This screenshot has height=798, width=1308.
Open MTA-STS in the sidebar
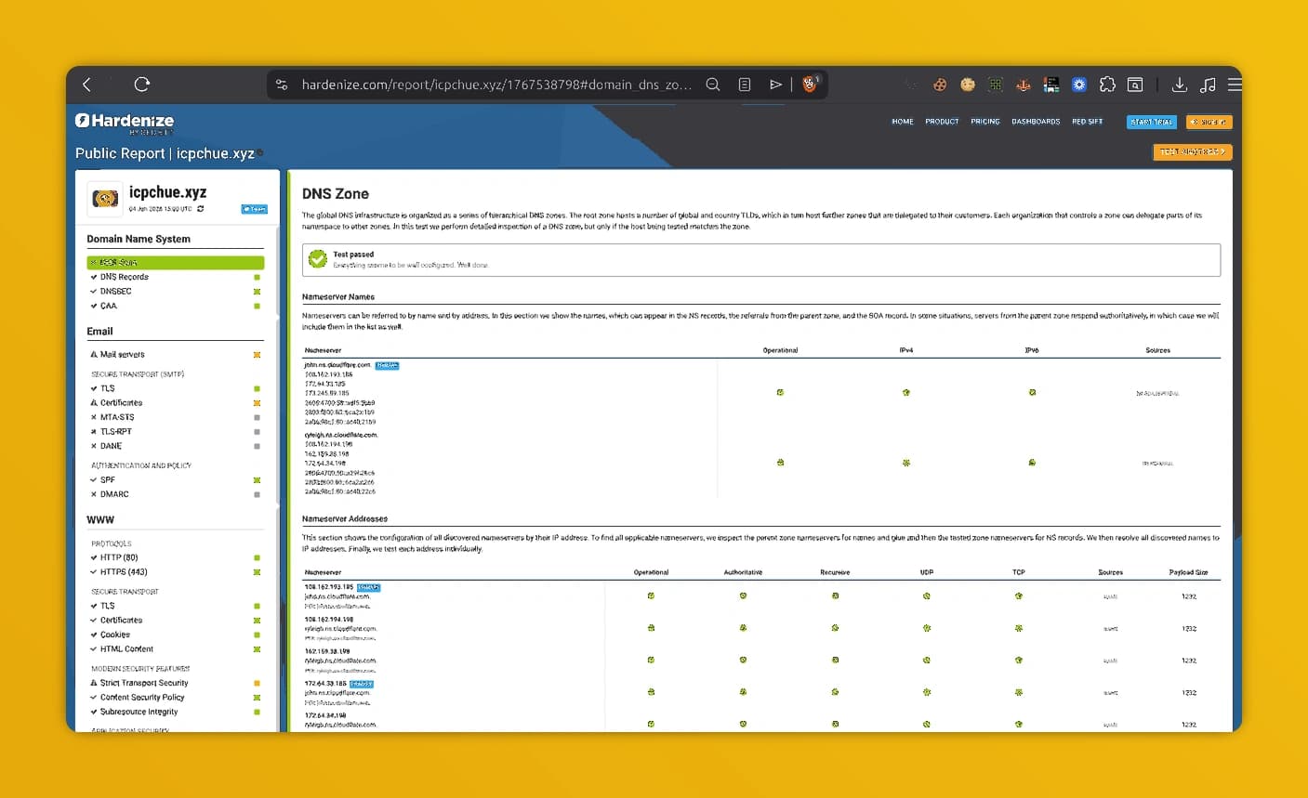[x=117, y=417]
